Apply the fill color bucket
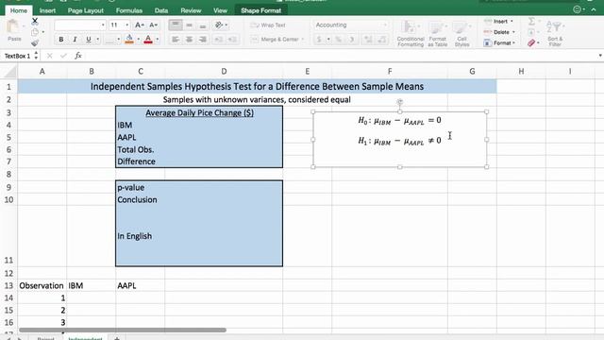 [129, 39]
